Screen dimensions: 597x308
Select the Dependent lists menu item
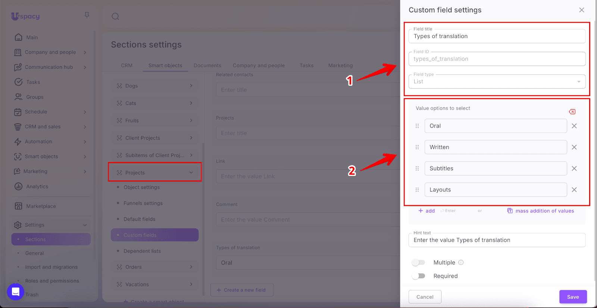pyautogui.click(x=142, y=251)
